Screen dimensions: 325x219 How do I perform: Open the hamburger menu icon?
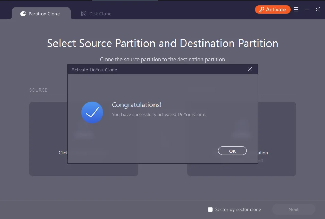(x=296, y=10)
